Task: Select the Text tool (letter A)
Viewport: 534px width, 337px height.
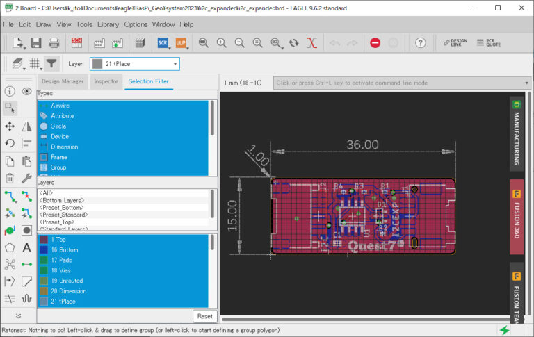Action: (x=26, y=247)
